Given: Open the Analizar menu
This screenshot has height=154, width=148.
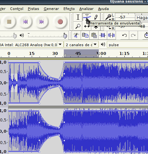Looking at the screenshot, I should click(x=86, y=9).
